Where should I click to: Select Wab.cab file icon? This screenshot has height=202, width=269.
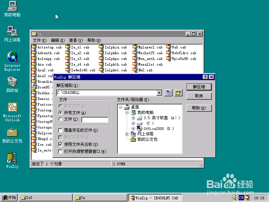pos(169,47)
